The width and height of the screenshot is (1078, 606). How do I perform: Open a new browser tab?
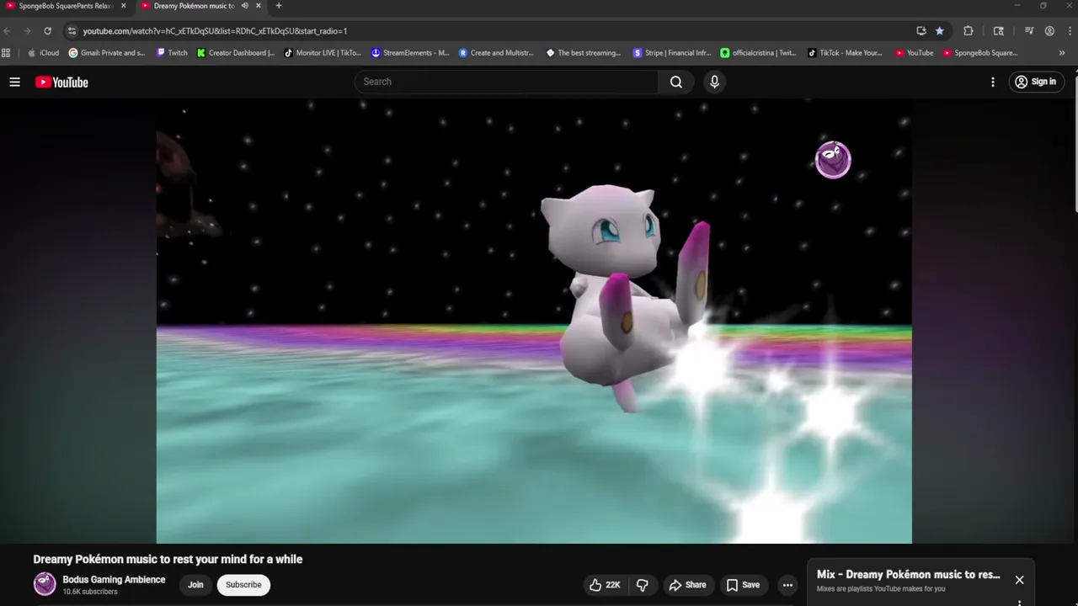point(279,6)
